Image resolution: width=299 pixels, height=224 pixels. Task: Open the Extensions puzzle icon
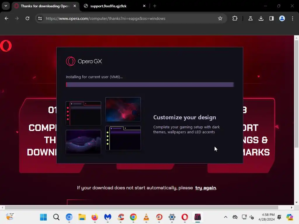[235, 18]
